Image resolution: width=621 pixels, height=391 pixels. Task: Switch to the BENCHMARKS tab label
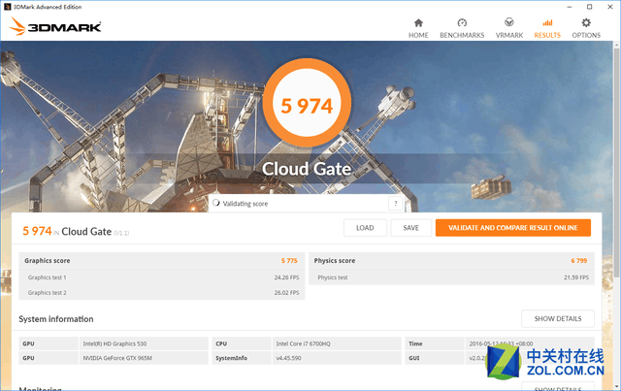point(462,35)
